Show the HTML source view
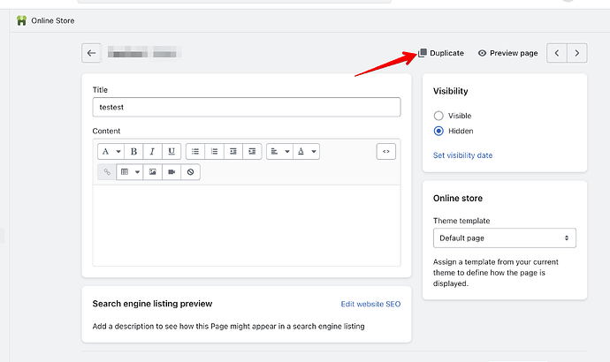Screen dimensions: 610x362 pyautogui.click(x=385, y=151)
